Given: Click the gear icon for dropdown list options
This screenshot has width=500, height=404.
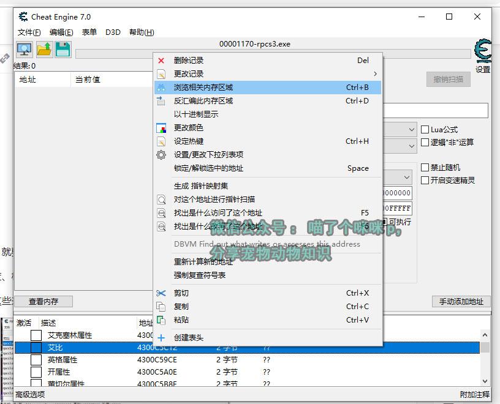Looking at the screenshot, I should tap(161, 155).
